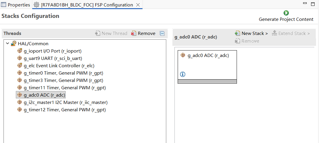319x143 pixels.
Task: Click the Remove thread red X icon
Action: coord(134,33)
